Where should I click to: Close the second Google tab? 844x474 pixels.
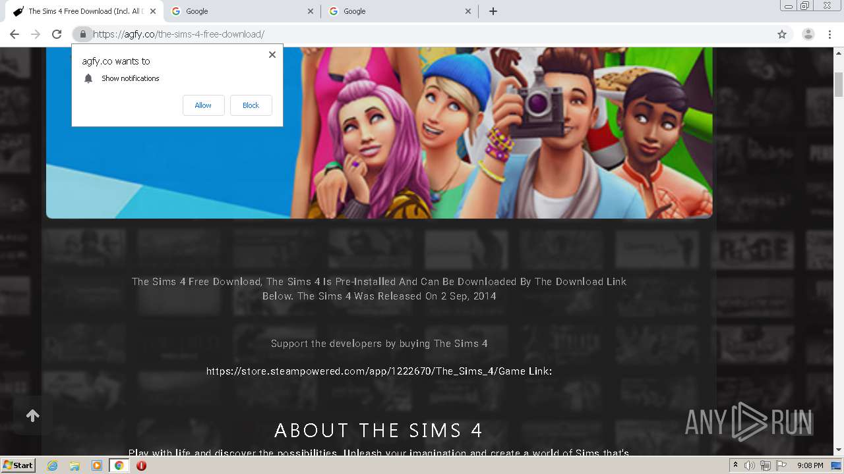(468, 11)
